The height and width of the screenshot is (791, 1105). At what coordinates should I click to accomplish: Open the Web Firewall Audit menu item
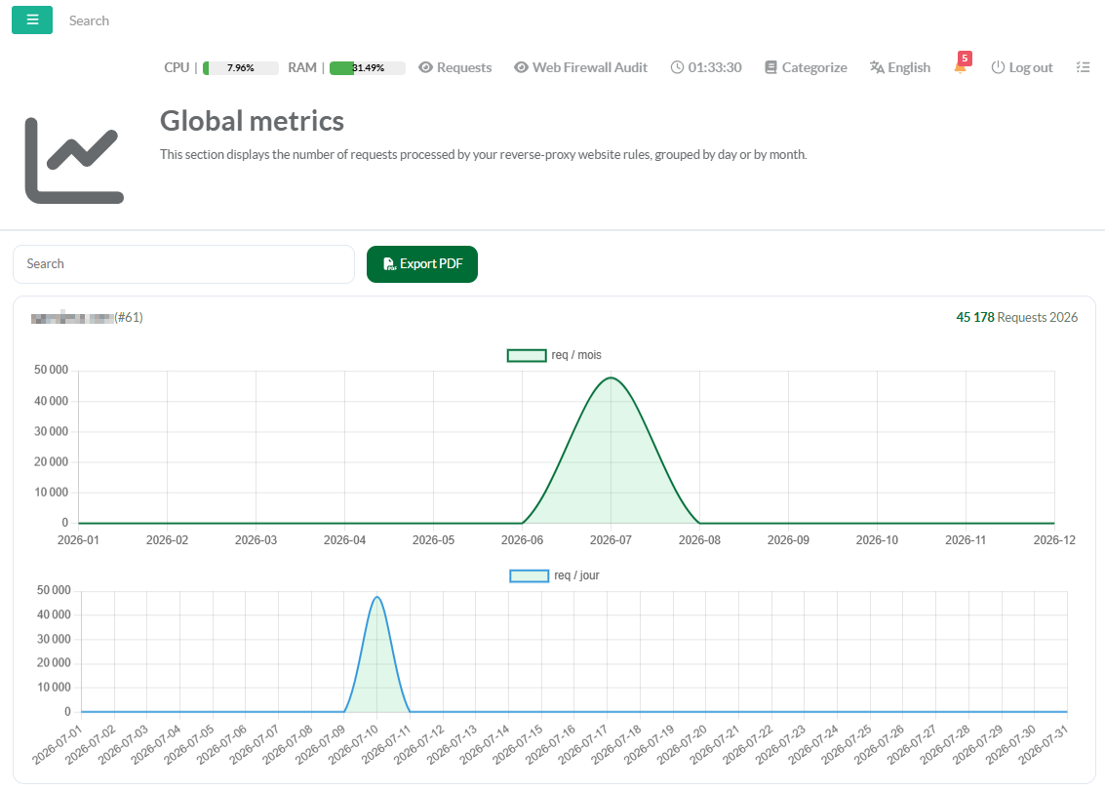pyautogui.click(x=580, y=67)
